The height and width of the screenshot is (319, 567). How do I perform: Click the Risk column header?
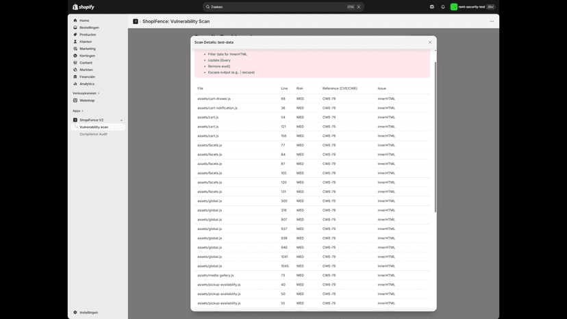pyautogui.click(x=300, y=88)
